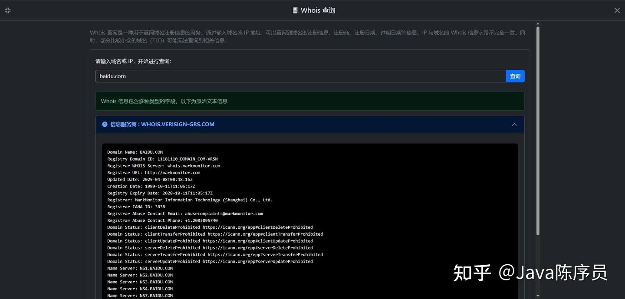Click the clientDeleteProhibited icann.org URL
The image size is (625, 299).
tap(257, 227)
